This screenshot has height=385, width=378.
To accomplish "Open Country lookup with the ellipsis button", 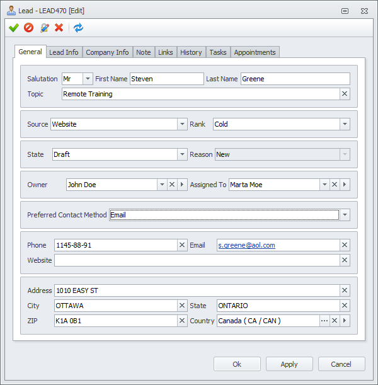I will click(324, 321).
